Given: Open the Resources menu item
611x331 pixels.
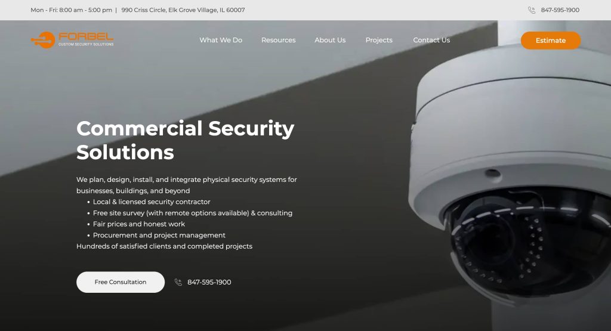Looking at the screenshot, I should pyautogui.click(x=278, y=40).
